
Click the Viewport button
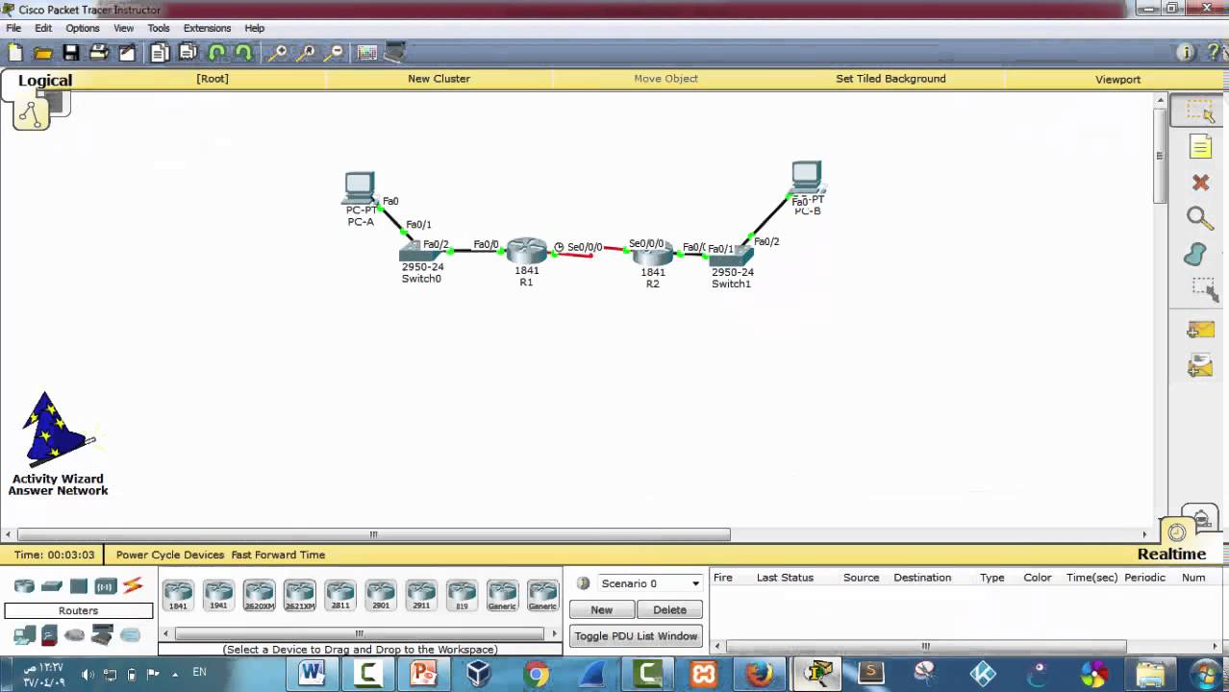click(x=1117, y=79)
